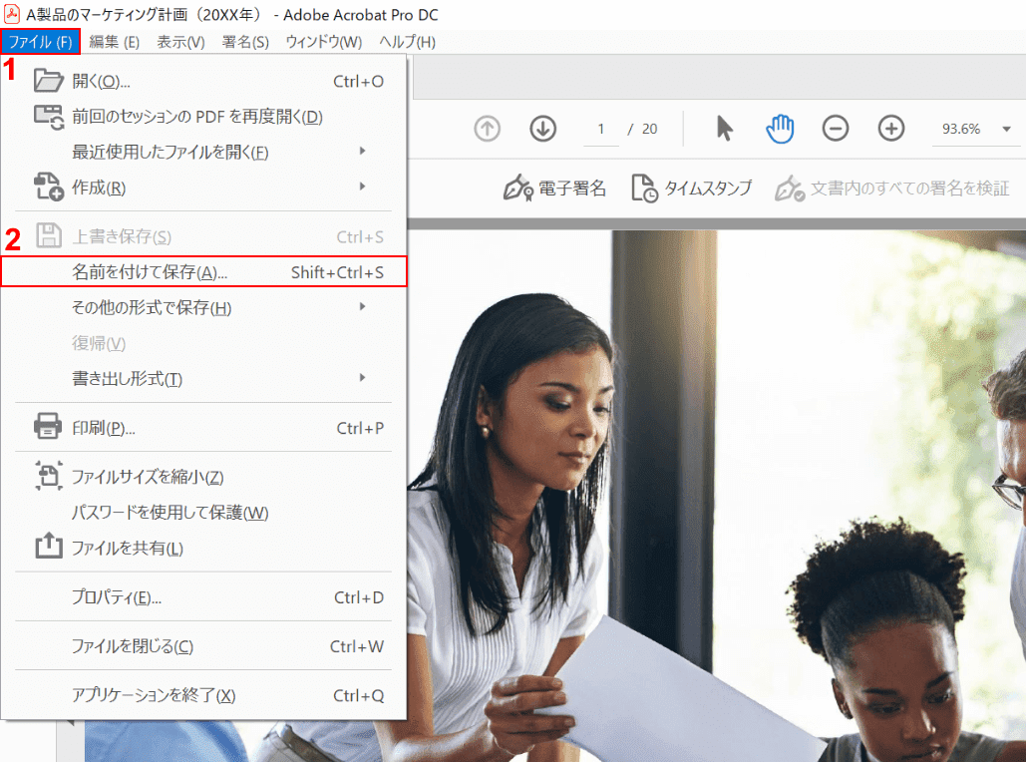Select アプリケーションを終了(X) entry
Image resolution: width=1026 pixels, height=762 pixels.
[203, 695]
